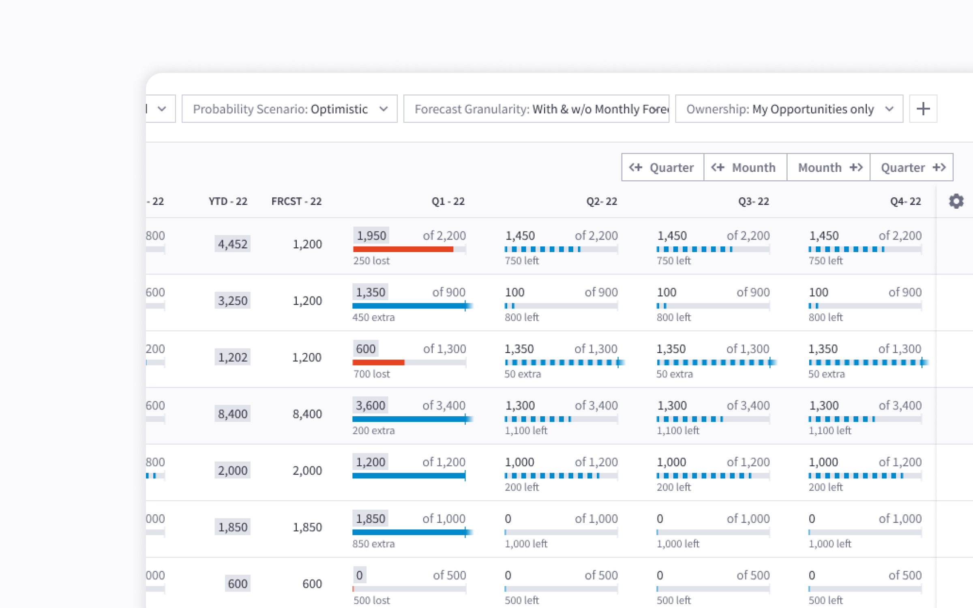This screenshot has width=973, height=608.
Task: Select the Q3- 22 column header
Action: pos(754,201)
